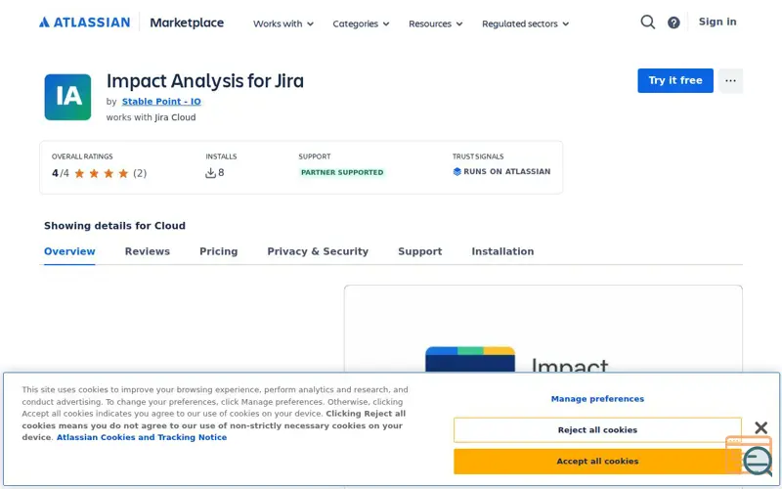This screenshot has width=782, height=489.
Task: Click the Partner Supported badge
Action: tap(342, 173)
